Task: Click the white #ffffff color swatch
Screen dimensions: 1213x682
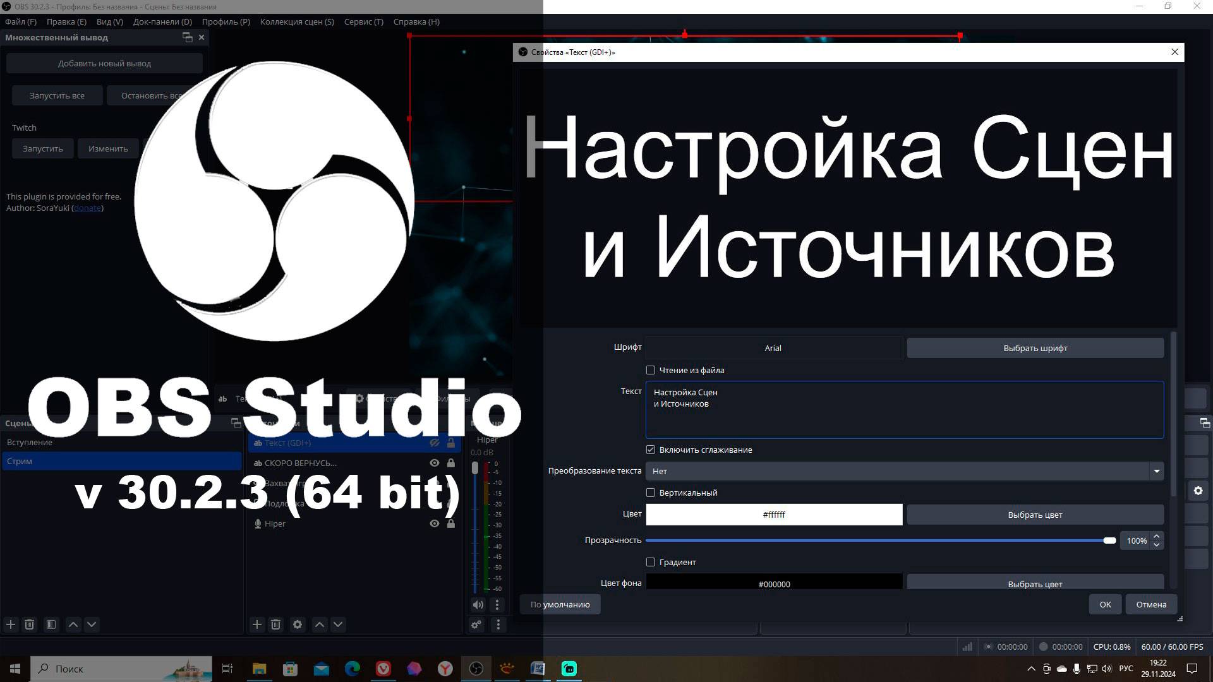Action: coord(774,515)
